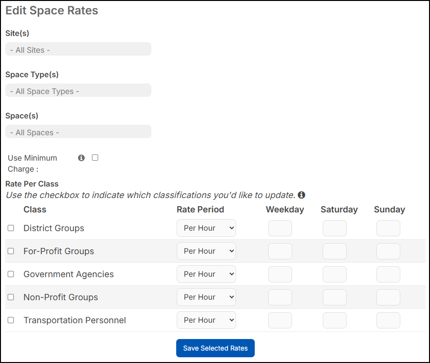
Task: Focus the Sunday rate field for Transportation Personnel
Action: click(388, 320)
